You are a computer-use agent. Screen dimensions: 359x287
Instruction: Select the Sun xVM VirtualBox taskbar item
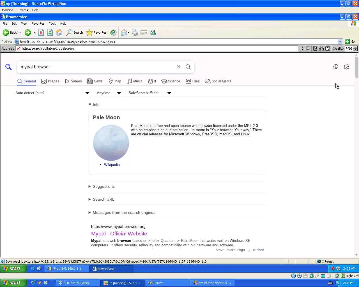pos(77,283)
